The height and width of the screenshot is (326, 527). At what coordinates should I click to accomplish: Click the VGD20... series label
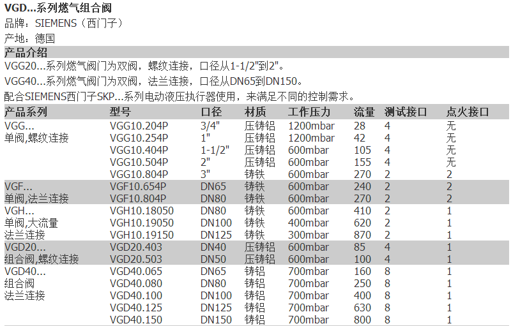click(x=25, y=247)
